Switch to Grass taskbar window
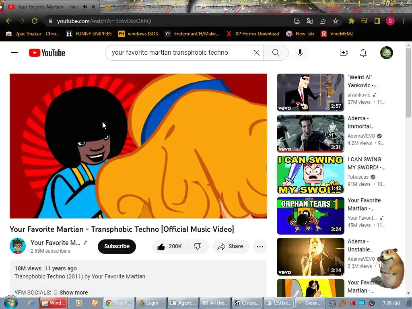This screenshot has height=309, width=412. 310,303
